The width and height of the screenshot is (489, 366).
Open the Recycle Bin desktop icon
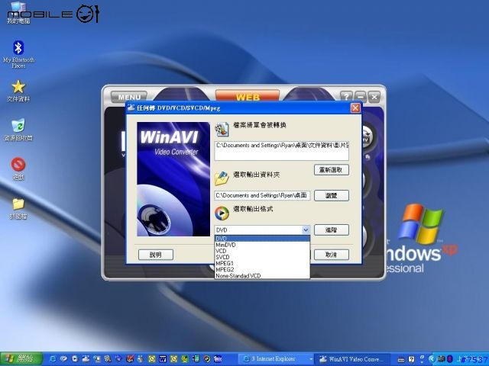click(18, 130)
